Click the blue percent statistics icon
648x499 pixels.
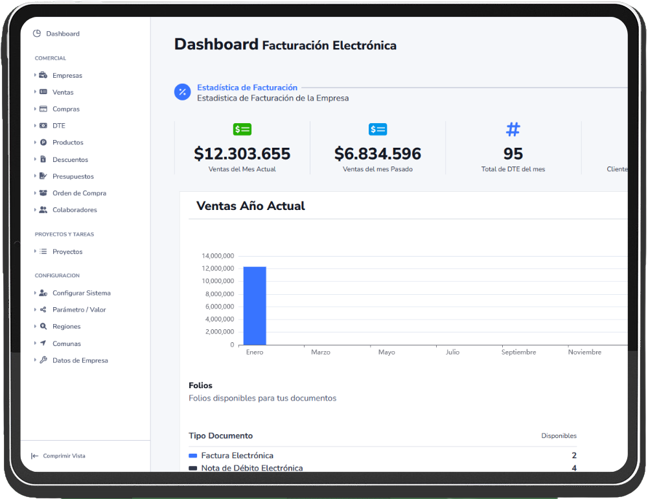coord(183,92)
